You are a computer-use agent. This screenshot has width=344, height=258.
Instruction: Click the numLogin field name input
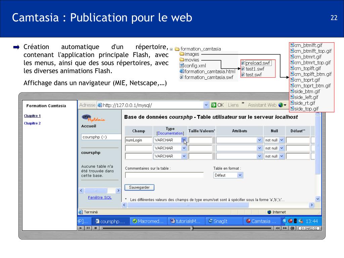(138, 140)
